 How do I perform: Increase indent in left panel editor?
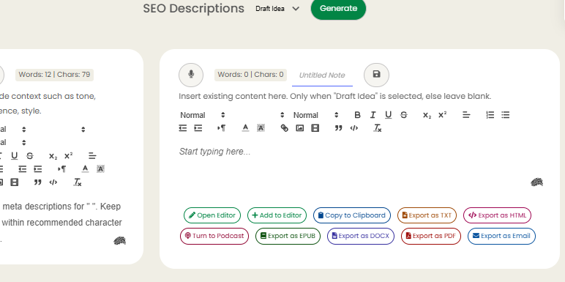click(38, 168)
